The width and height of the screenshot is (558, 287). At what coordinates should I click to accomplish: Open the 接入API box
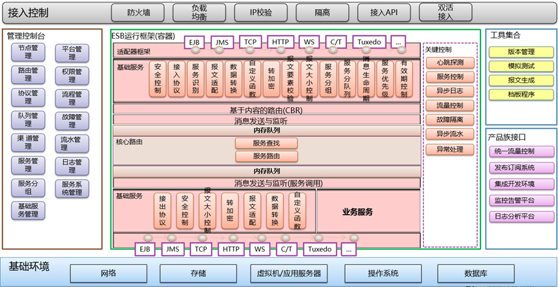click(x=384, y=13)
